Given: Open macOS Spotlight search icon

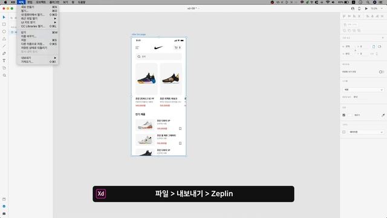Looking at the screenshot, I should point(368,2).
